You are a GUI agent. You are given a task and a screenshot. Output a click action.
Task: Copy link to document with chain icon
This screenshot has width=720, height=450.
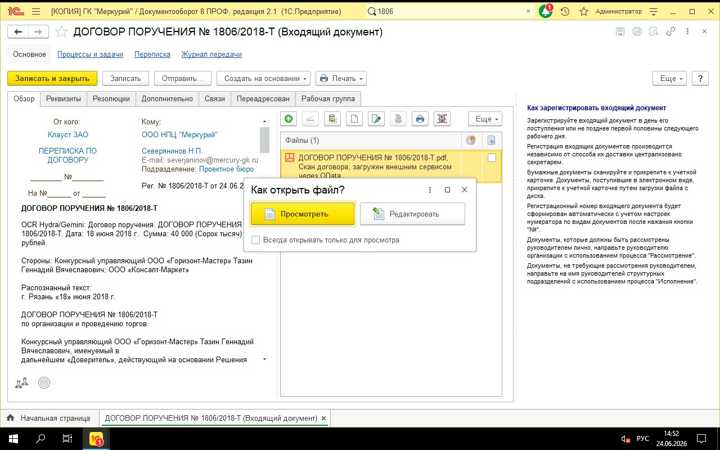point(670,31)
